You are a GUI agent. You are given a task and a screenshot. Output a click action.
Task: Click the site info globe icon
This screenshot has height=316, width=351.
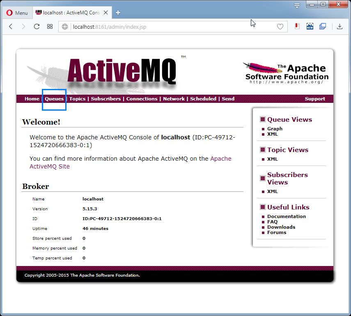click(65, 27)
